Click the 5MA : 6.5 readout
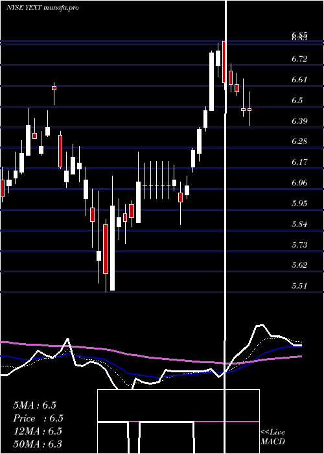The width and height of the screenshot is (324, 454). point(35,405)
